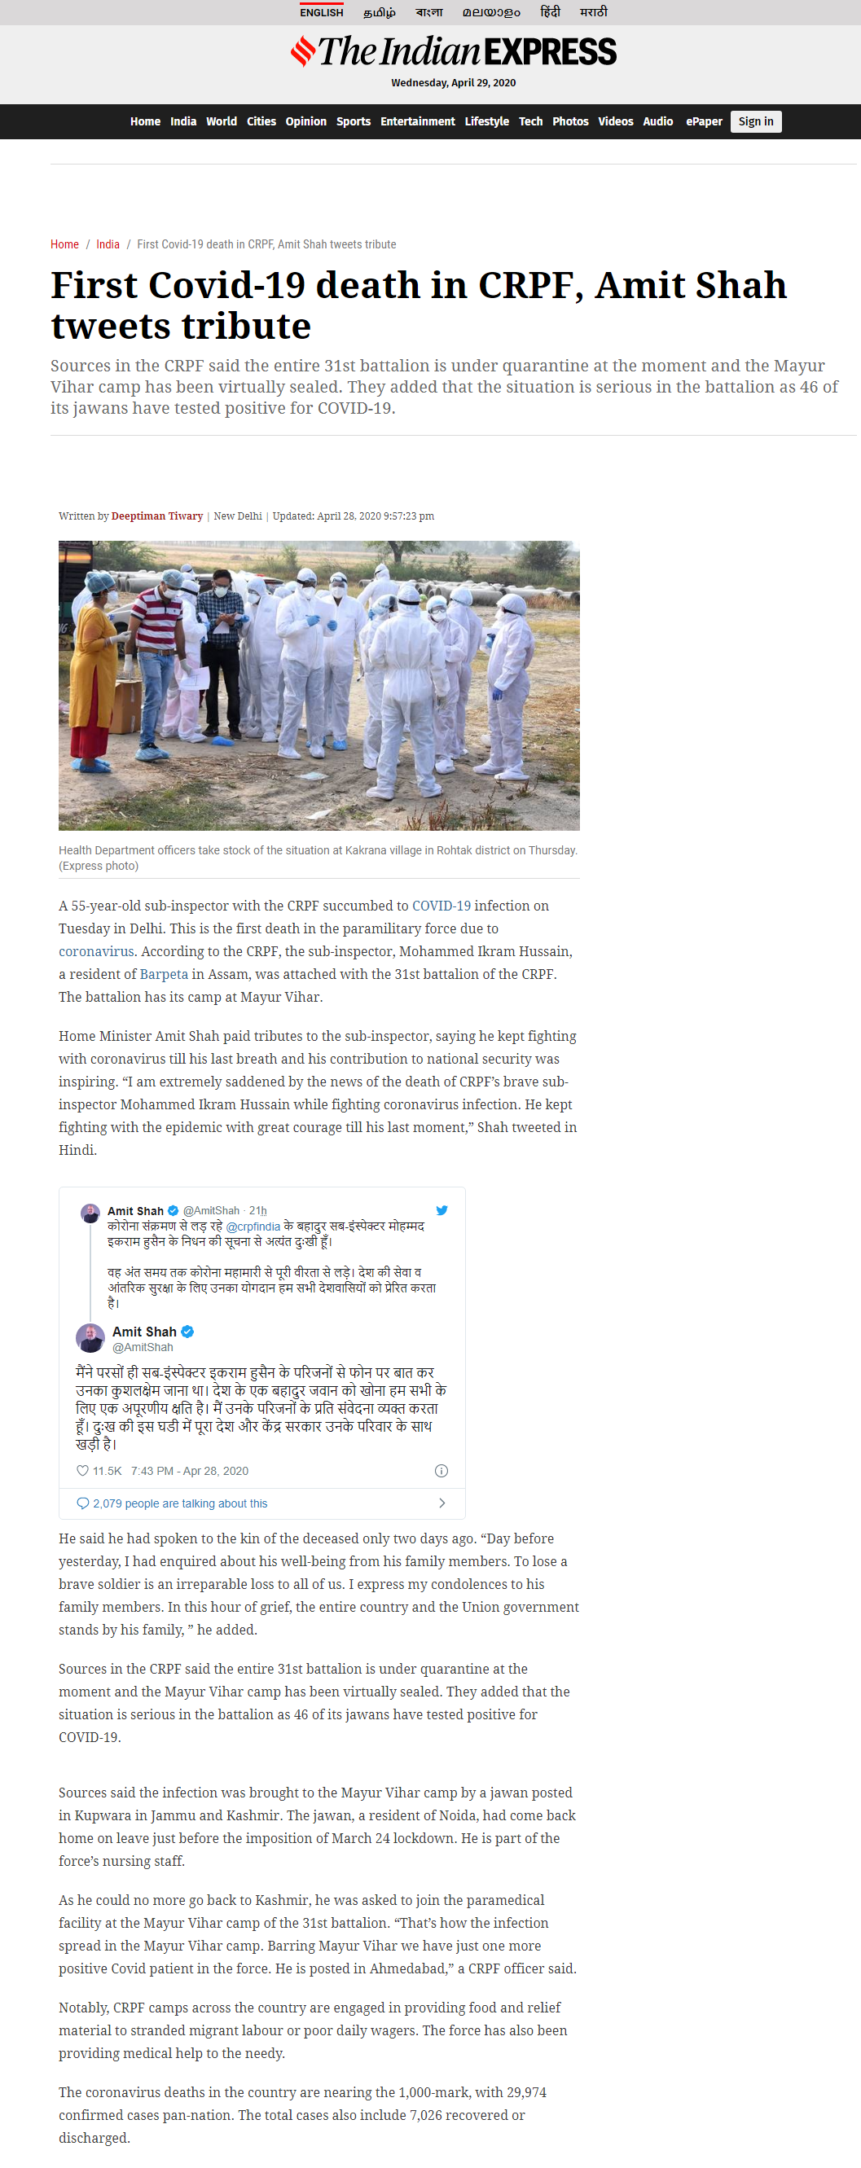Click Amit Shah's verified badge in tweet
The height and width of the screenshot is (2168, 861).
coord(187,1331)
